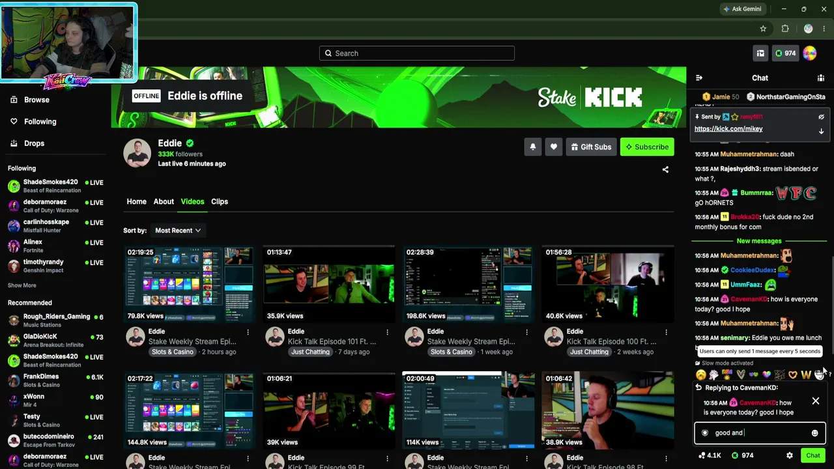Open the pinned kick.com/mikey link
Image resolution: width=834 pixels, height=469 pixels.
728,129
